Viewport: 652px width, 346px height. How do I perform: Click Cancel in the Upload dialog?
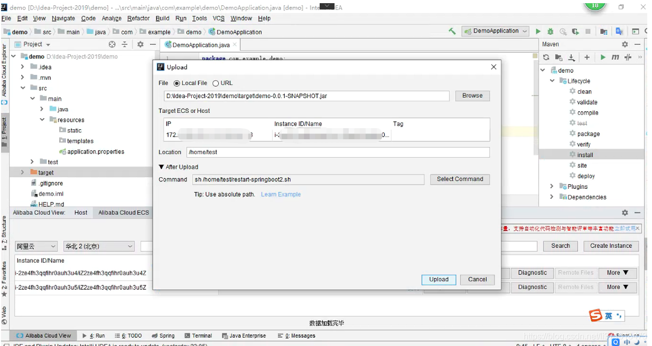tap(477, 280)
